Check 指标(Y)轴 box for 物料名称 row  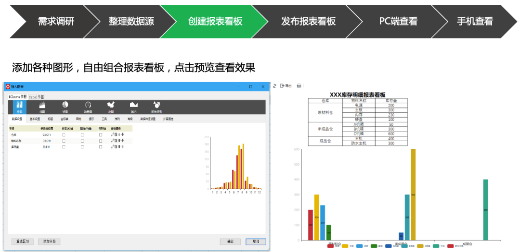(x=82, y=141)
